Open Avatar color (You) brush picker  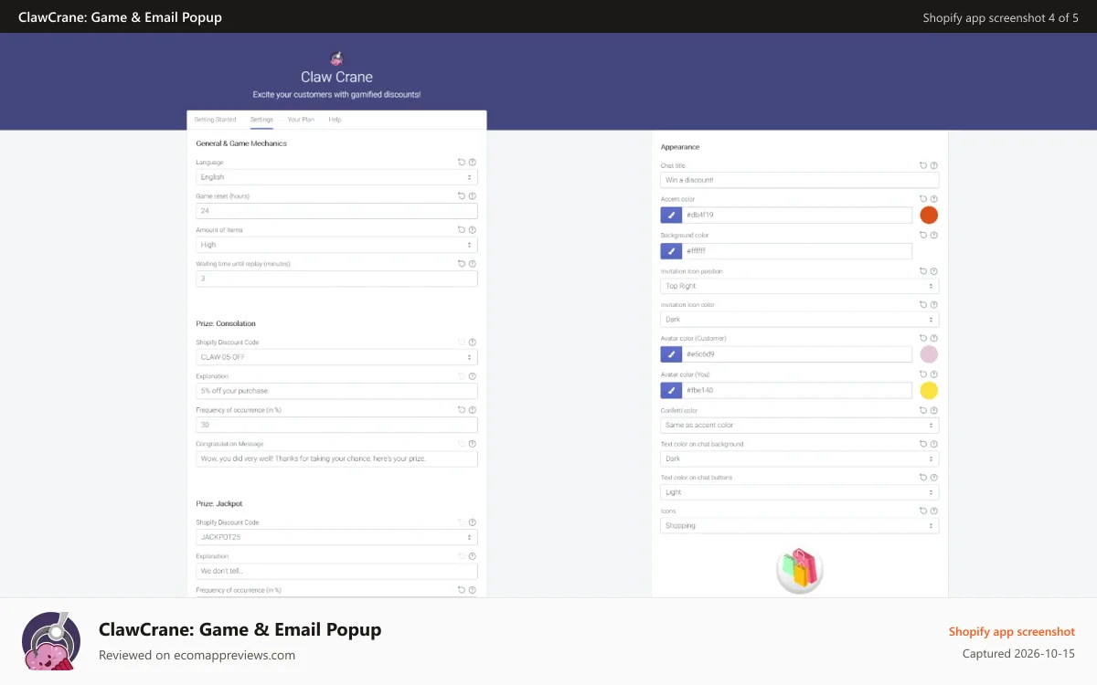point(671,390)
